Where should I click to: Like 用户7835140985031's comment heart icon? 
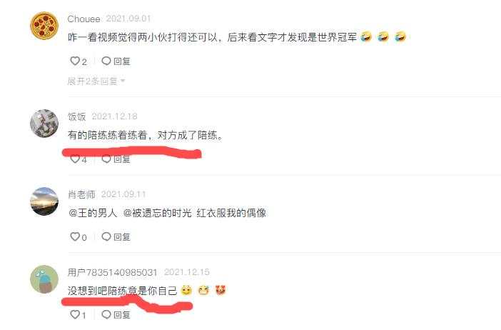point(74,315)
